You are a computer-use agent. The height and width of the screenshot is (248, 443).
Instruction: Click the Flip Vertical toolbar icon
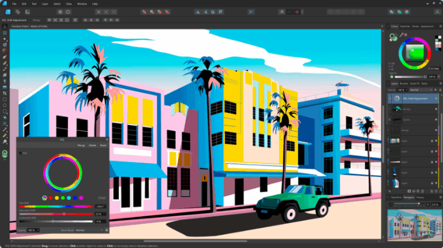[205, 12]
